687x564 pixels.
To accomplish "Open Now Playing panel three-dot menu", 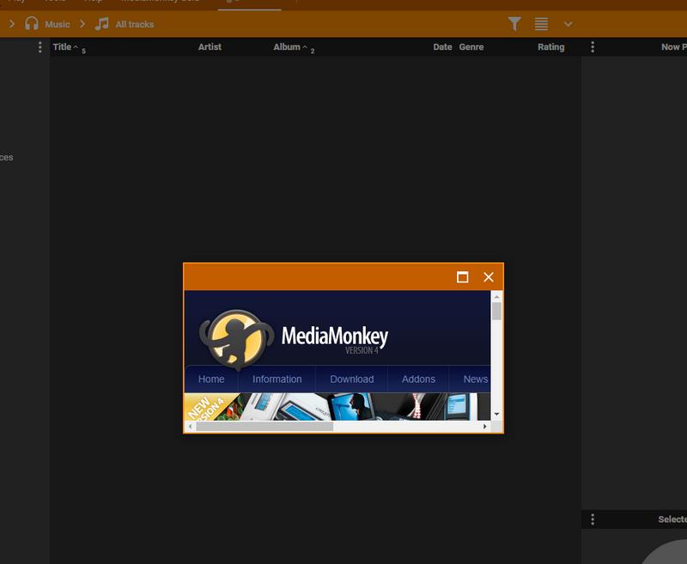I will click(x=593, y=47).
